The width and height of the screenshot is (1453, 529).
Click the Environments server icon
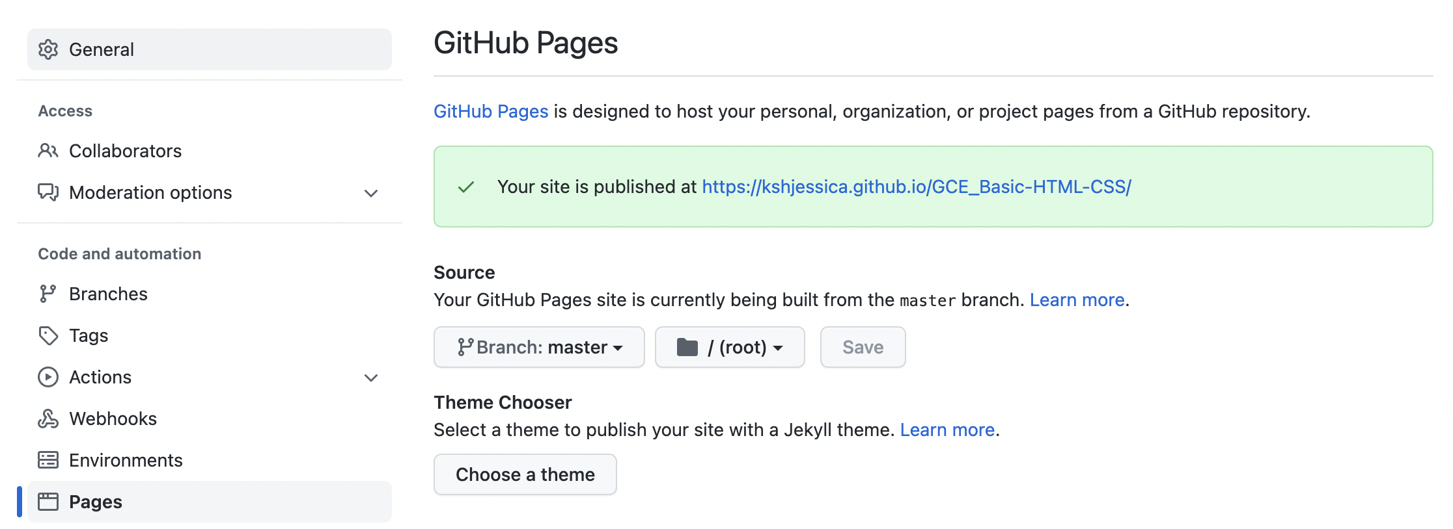pyautogui.click(x=48, y=460)
